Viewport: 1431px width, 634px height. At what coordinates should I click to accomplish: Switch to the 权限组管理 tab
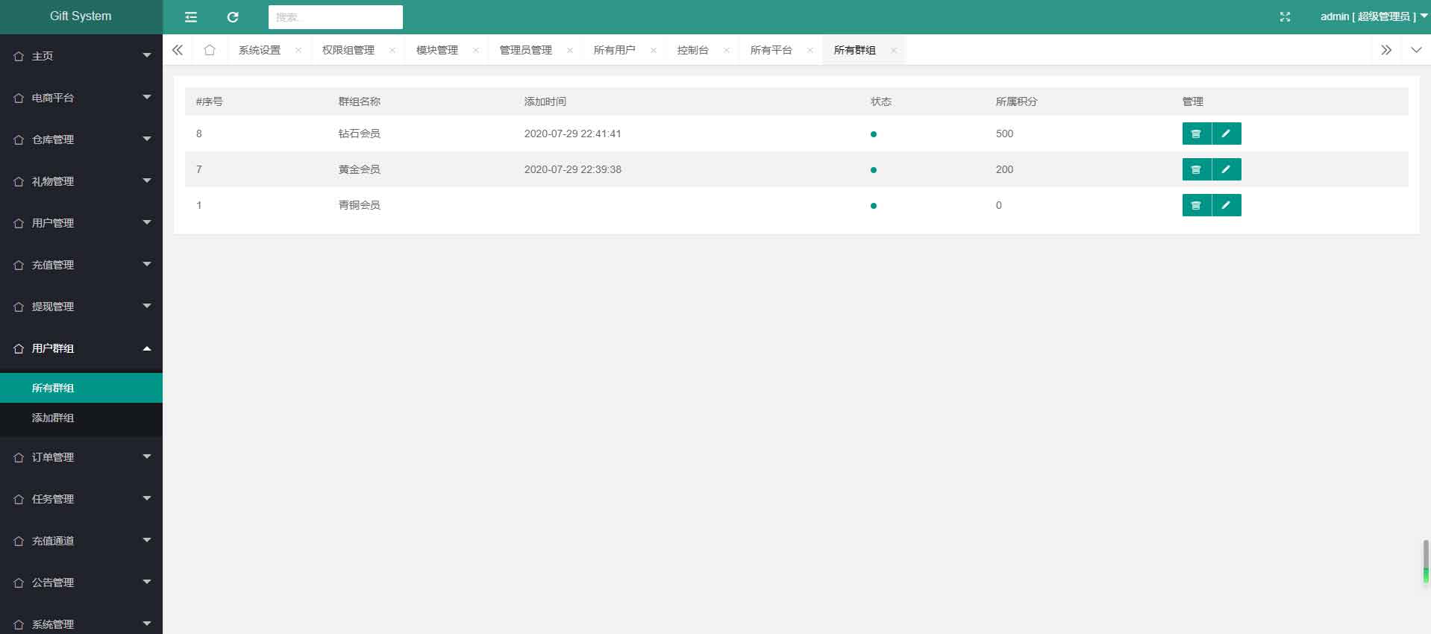348,50
